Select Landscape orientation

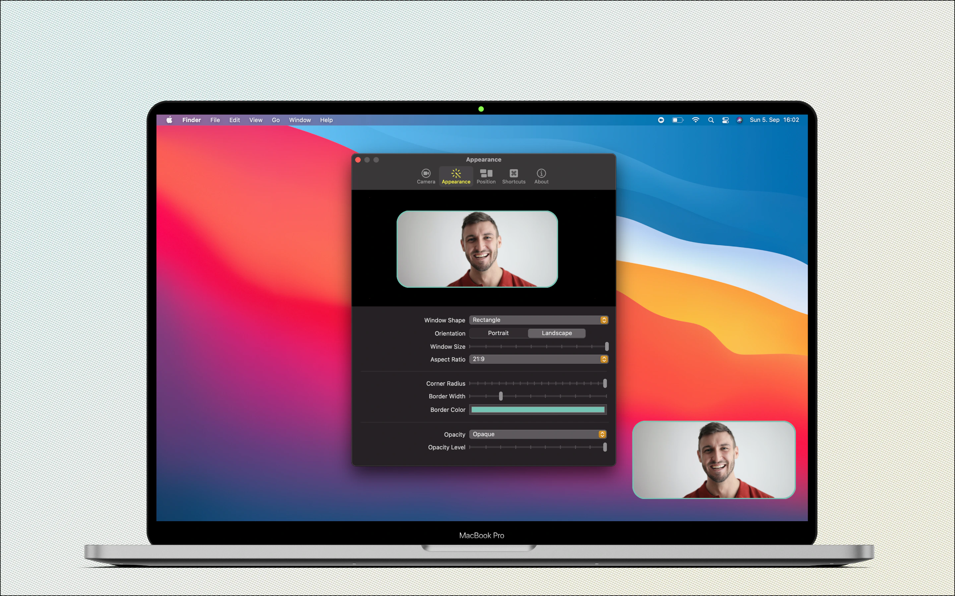(x=556, y=333)
